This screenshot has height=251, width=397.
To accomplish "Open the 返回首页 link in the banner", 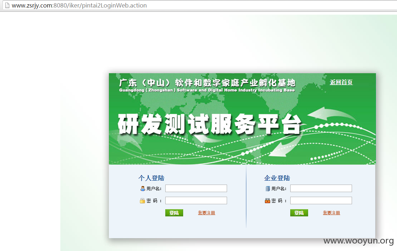I will [341, 82].
